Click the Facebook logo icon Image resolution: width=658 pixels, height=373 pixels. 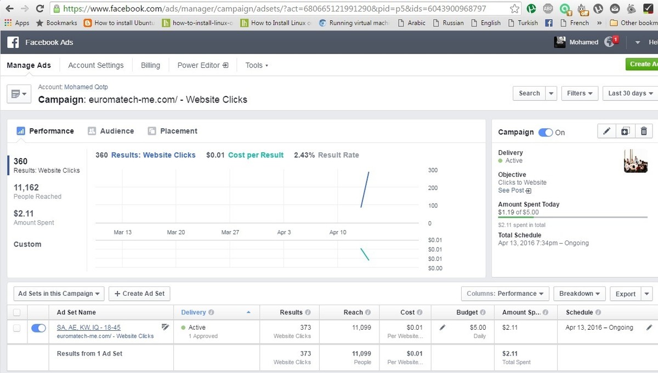pyautogui.click(x=13, y=42)
